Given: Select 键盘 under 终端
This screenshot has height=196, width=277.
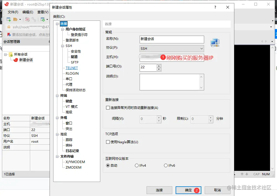Looking at the screenshot, I should point(69,101).
